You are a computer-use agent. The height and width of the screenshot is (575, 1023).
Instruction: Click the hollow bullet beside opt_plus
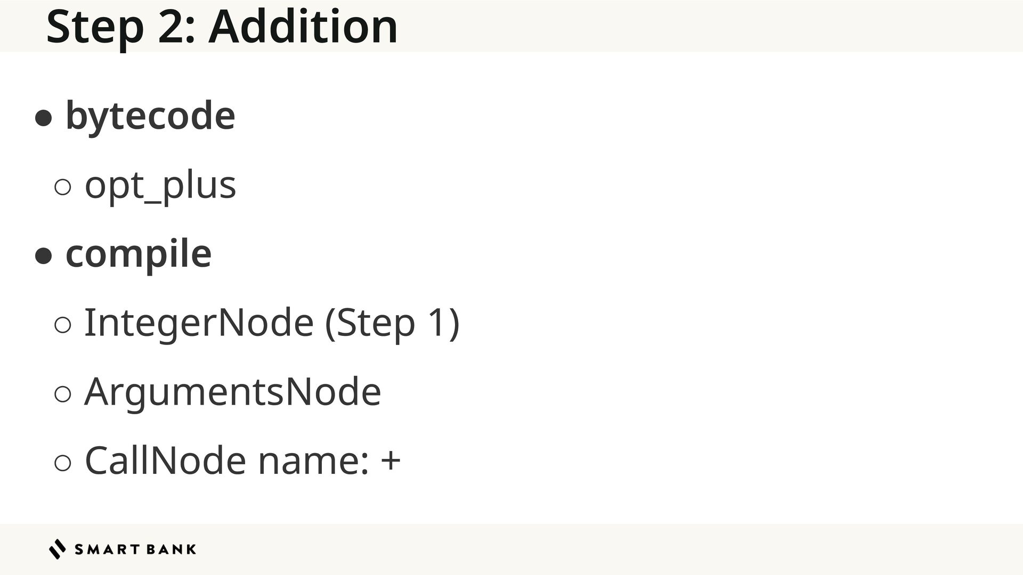pos(63,187)
